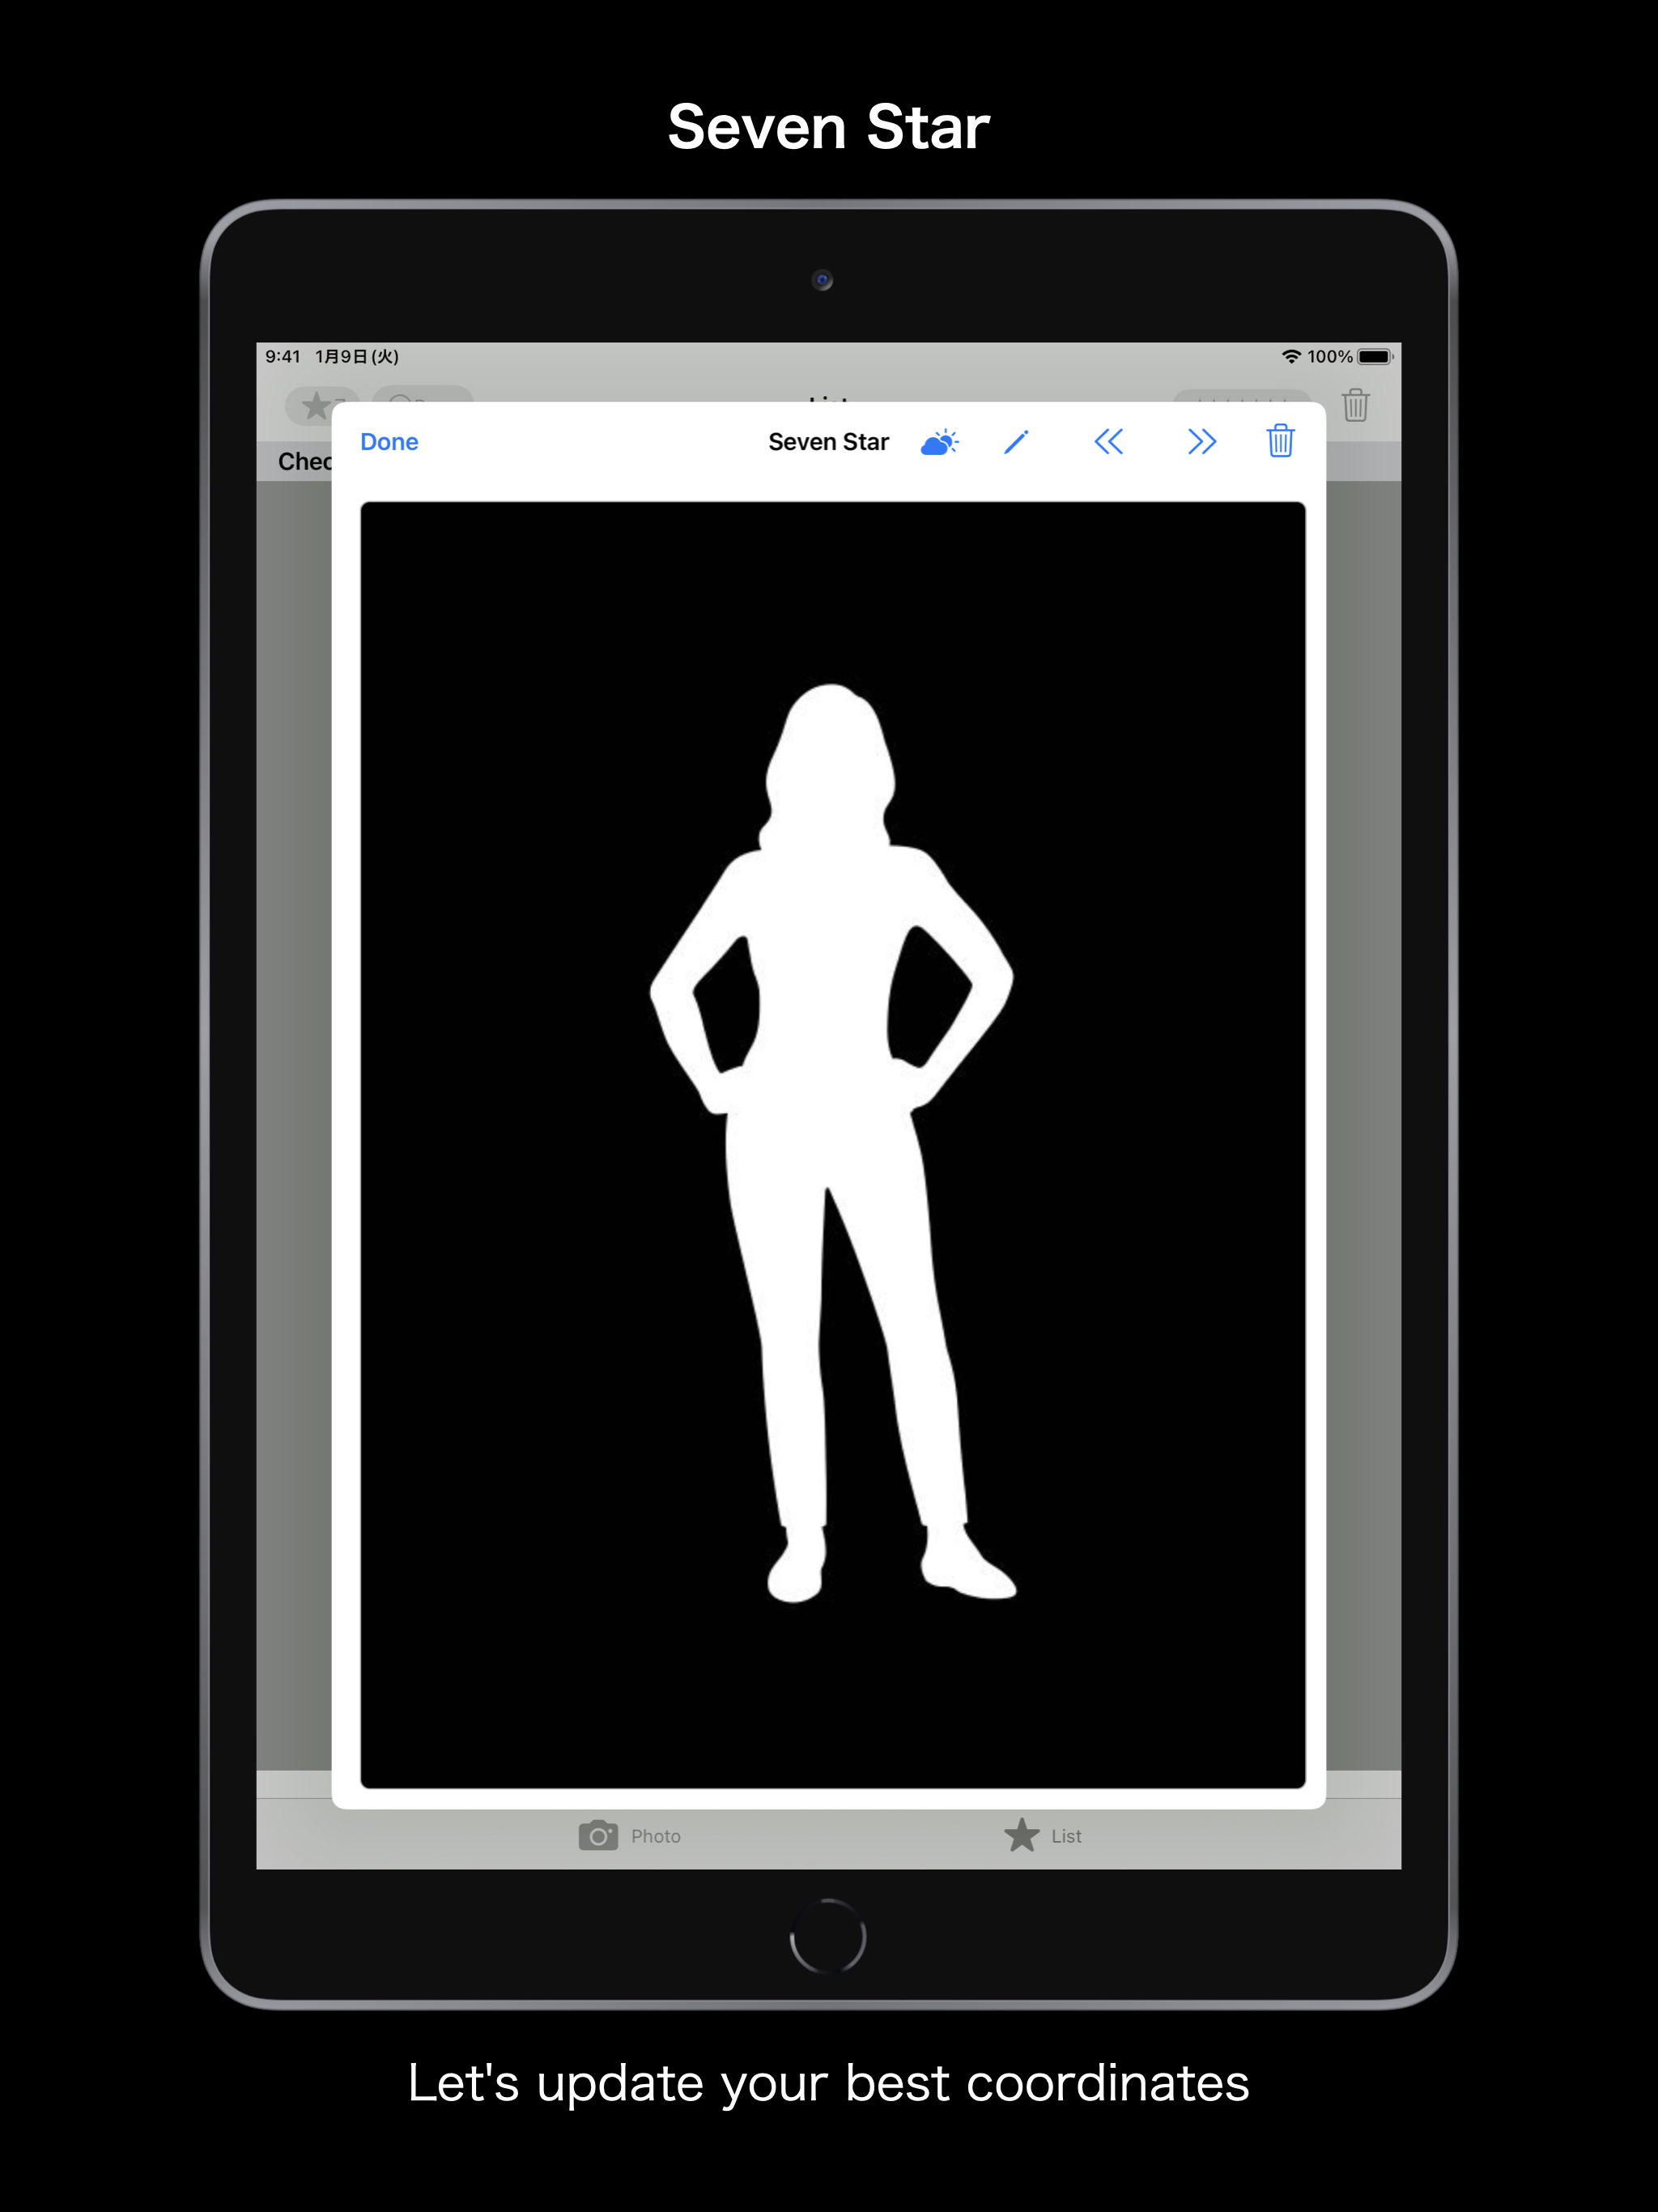This screenshot has height=2212, width=1658.
Task: Tap the 9:41 clock in the status bar
Action: point(283,357)
